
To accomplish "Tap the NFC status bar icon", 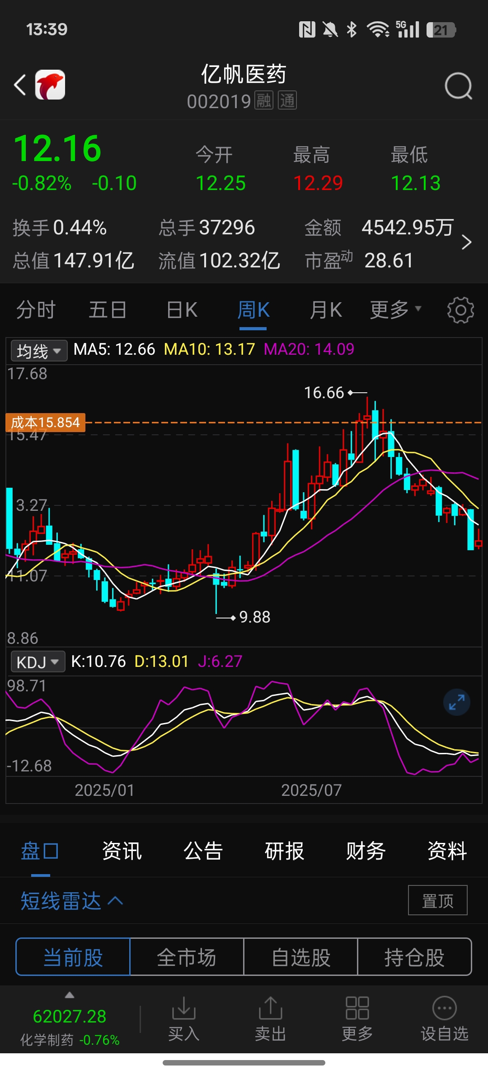I will [307, 30].
